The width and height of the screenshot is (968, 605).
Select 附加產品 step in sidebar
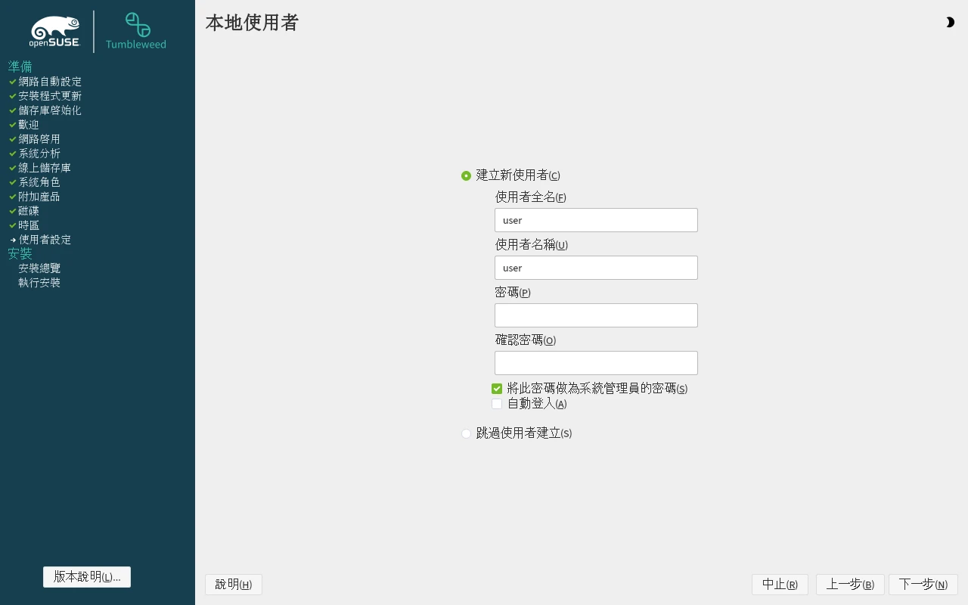click(39, 197)
